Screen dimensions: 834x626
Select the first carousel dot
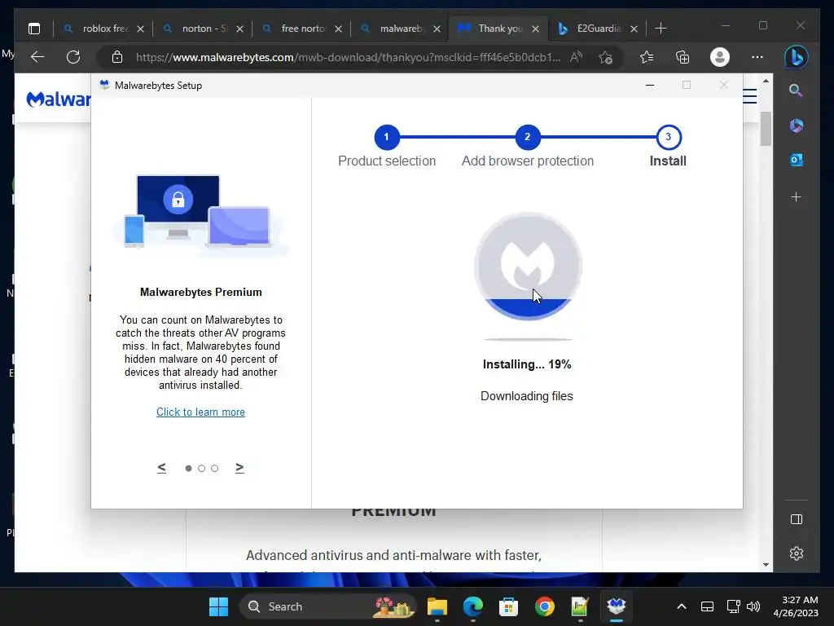tap(188, 469)
